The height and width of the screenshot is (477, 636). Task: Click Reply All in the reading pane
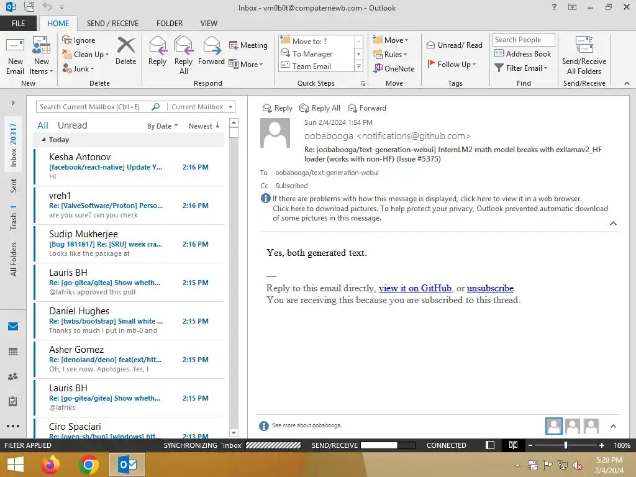(x=320, y=108)
